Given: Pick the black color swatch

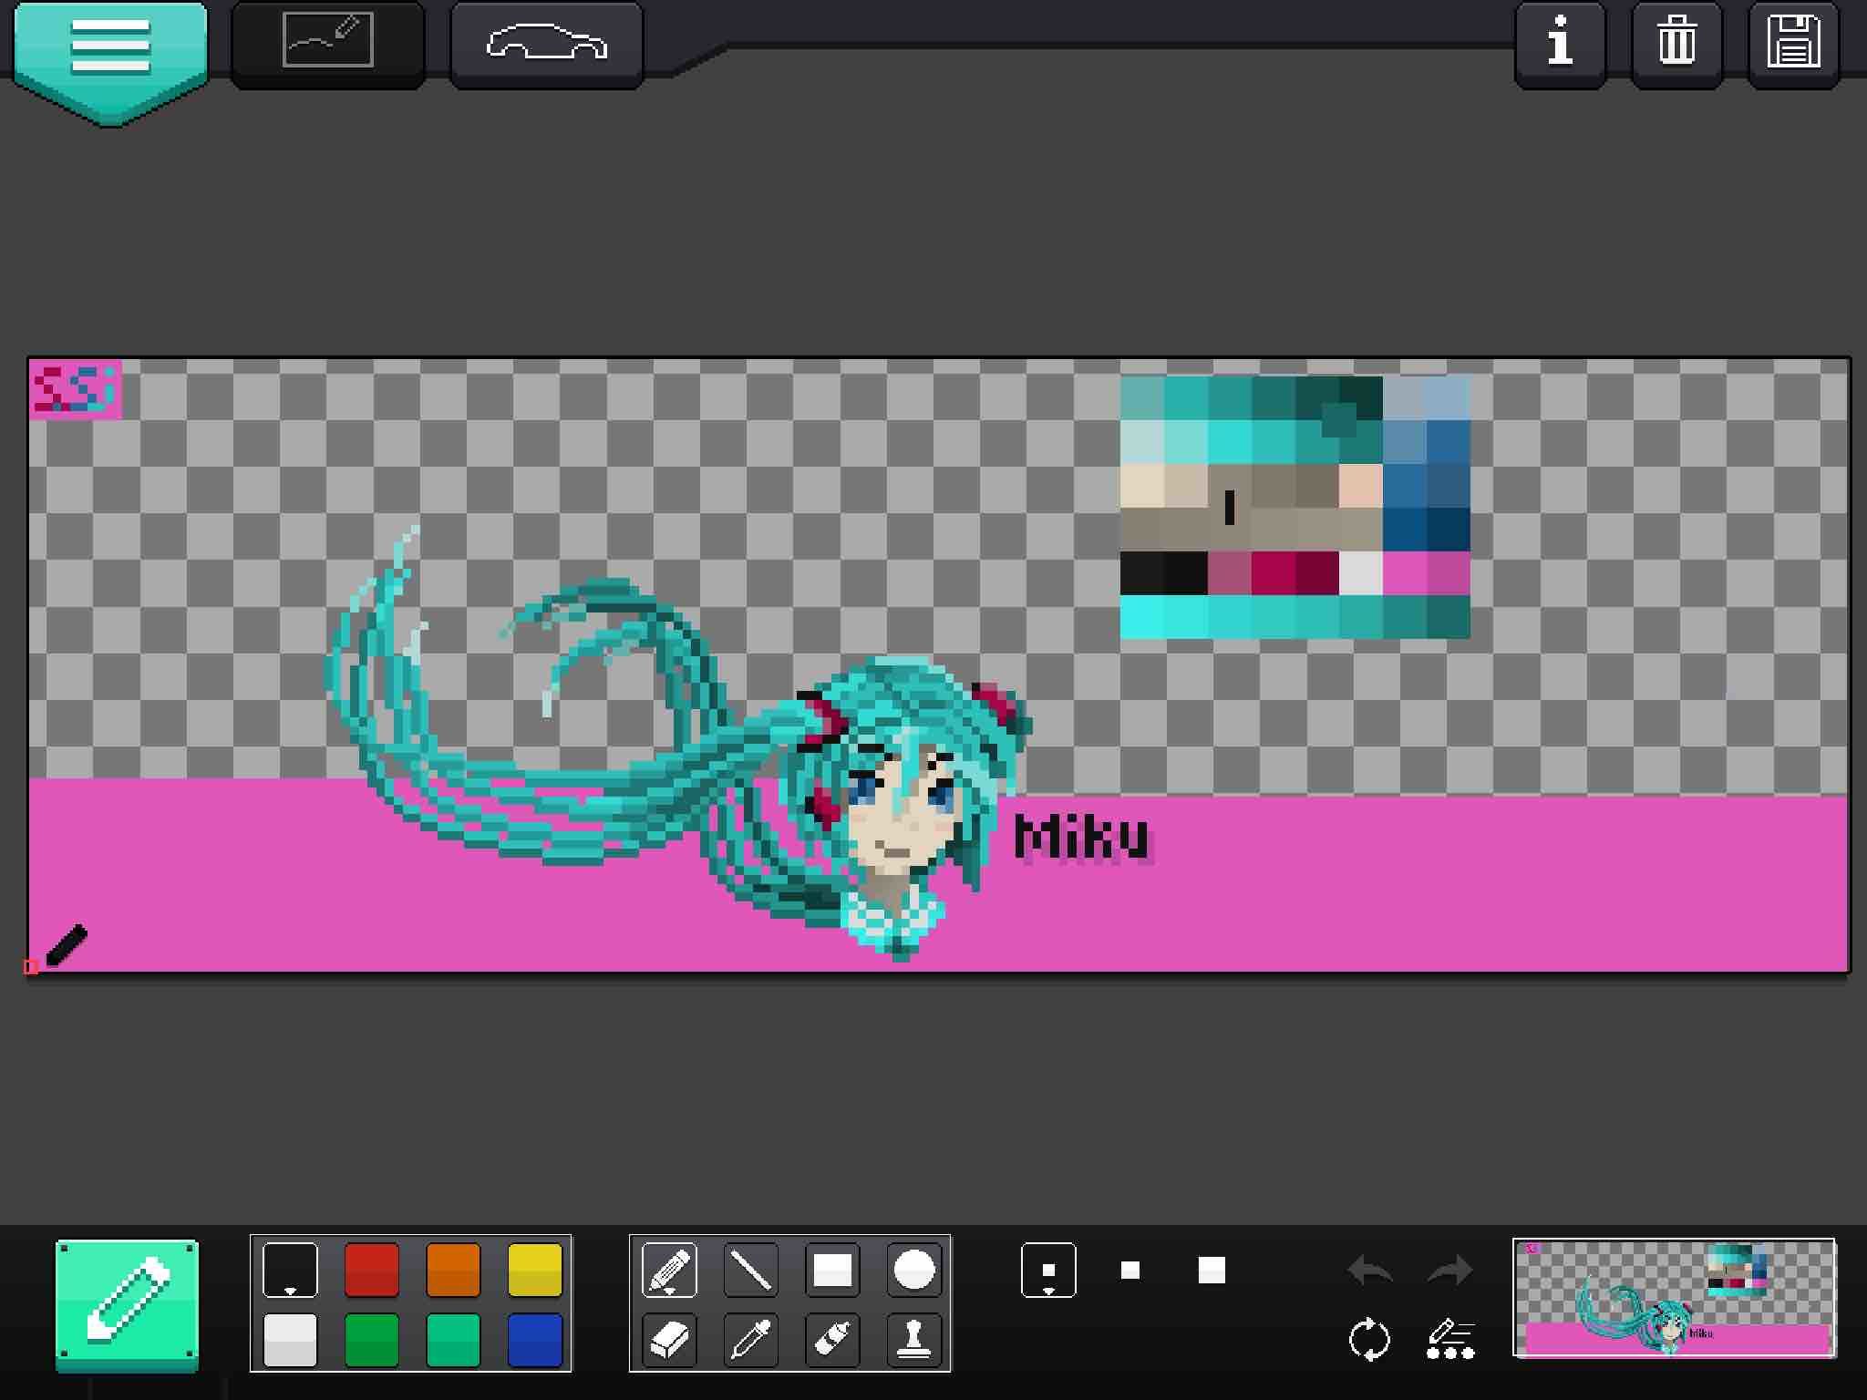Looking at the screenshot, I should pyautogui.click(x=290, y=1269).
